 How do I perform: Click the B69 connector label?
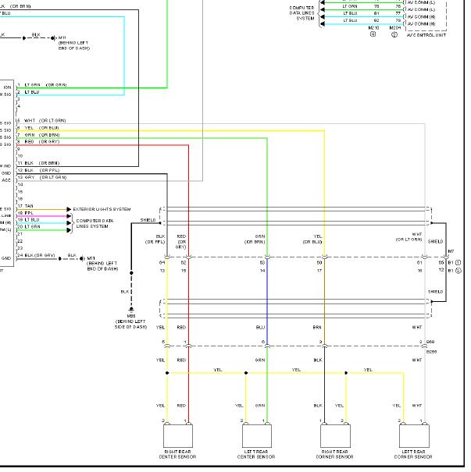click(x=430, y=342)
